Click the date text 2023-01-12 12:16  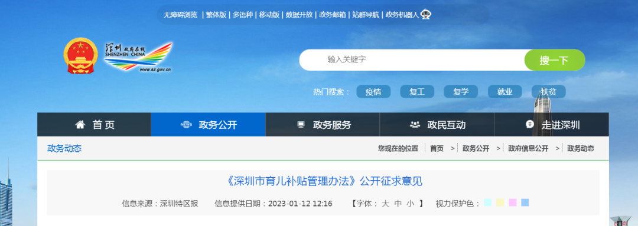[x=300, y=204]
